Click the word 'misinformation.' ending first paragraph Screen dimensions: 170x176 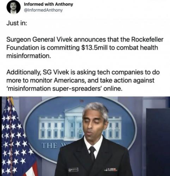click(29, 56)
